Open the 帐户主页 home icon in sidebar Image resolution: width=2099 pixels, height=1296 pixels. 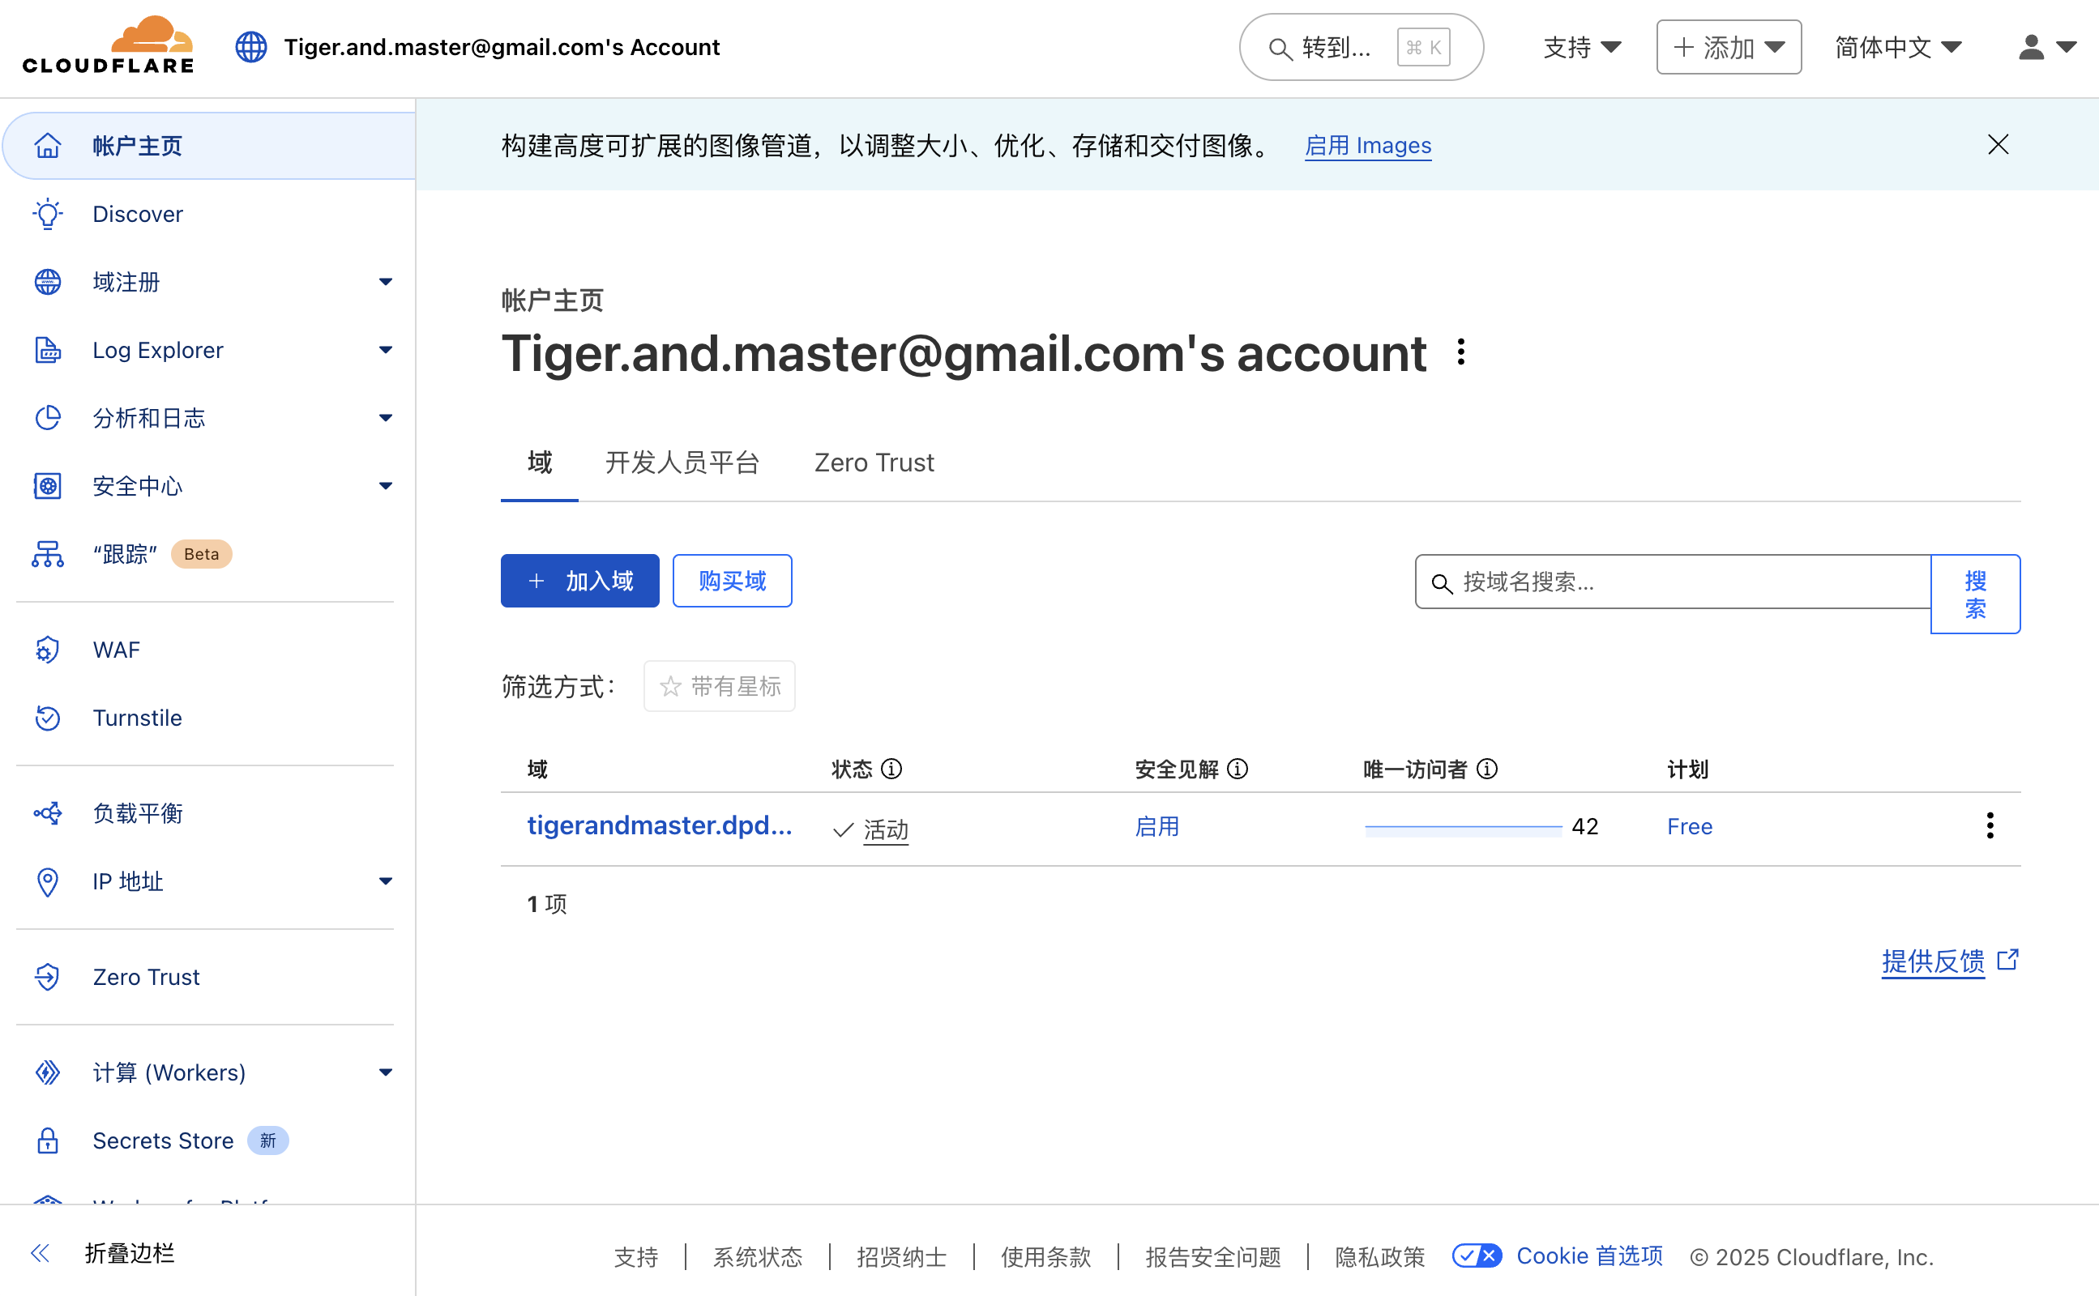pyautogui.click(x=48, y=146)
